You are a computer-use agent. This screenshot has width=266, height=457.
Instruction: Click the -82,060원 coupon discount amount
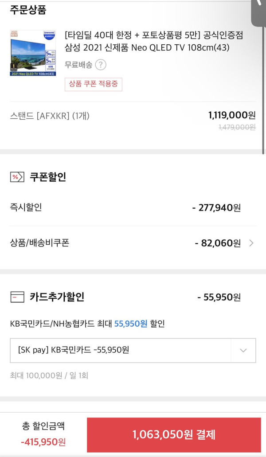tap(218, 243)
